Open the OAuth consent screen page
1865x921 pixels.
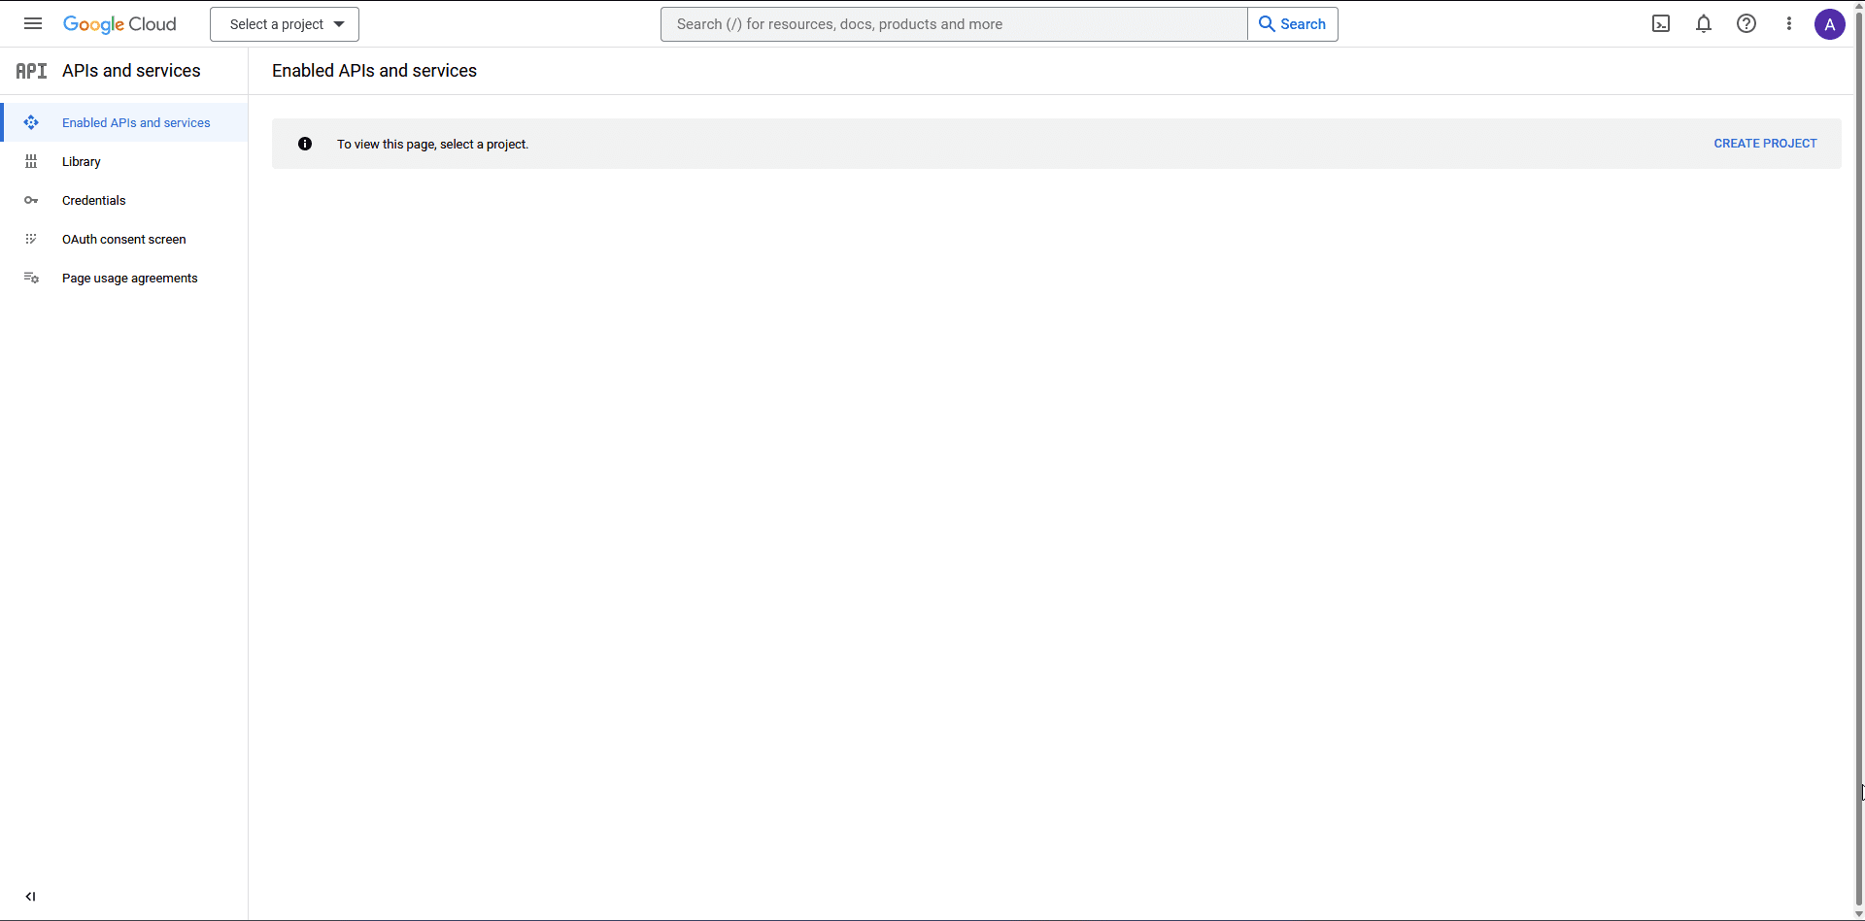coord(123,239)
